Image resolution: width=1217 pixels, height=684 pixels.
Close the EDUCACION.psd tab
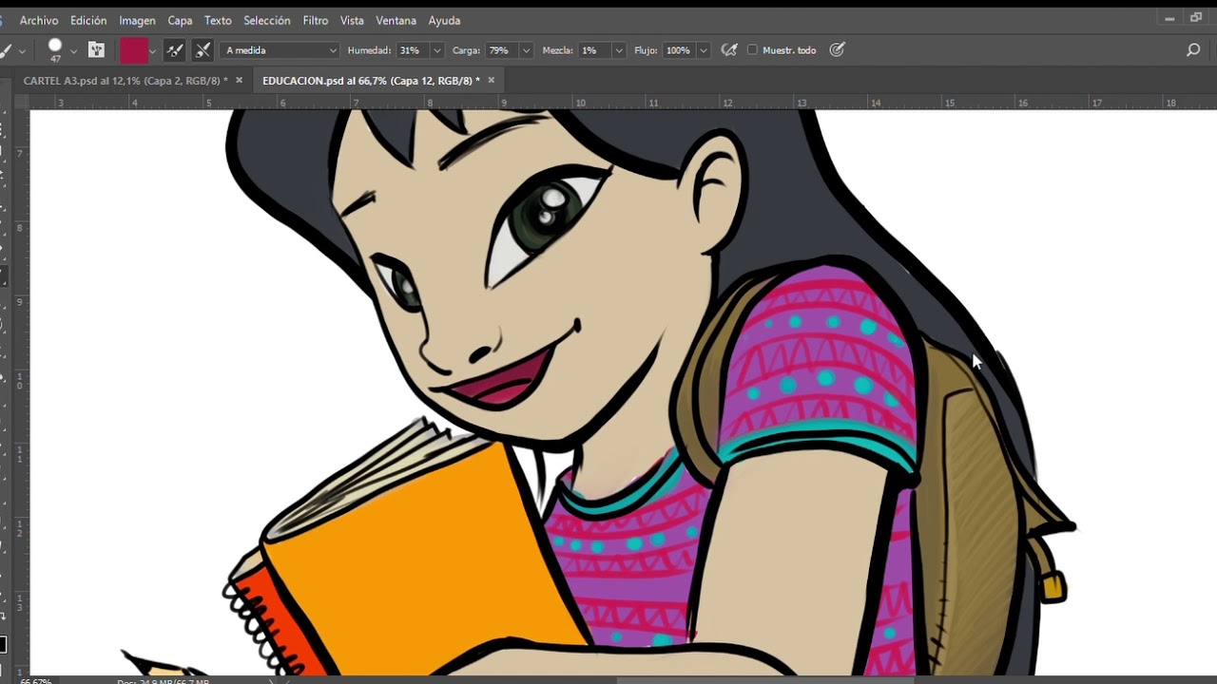click(492, 81)
